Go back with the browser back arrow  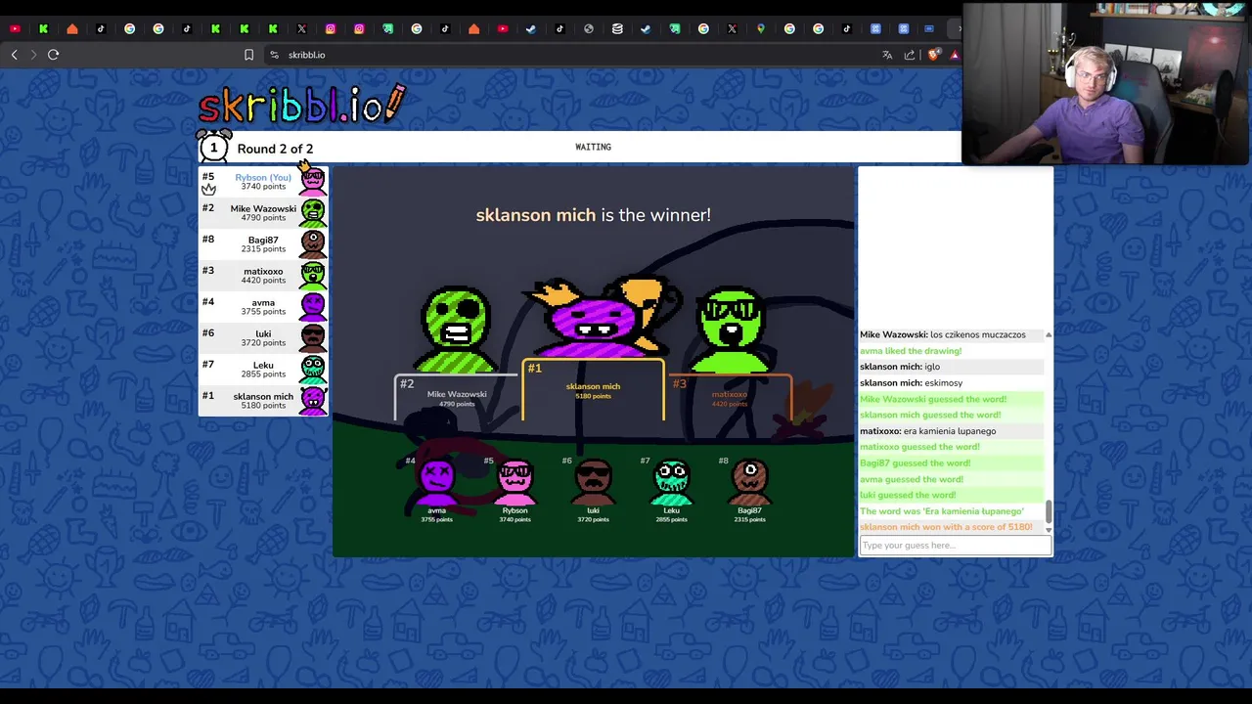[x=14, y=55]
